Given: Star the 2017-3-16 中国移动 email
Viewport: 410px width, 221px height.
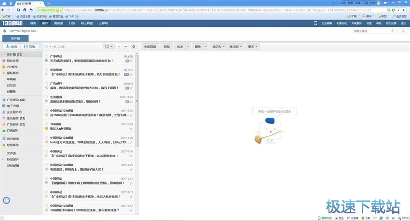Looking at the screenshot, I should point(131,156).
